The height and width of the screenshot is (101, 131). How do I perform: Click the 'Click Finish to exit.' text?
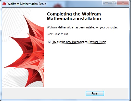58,34
